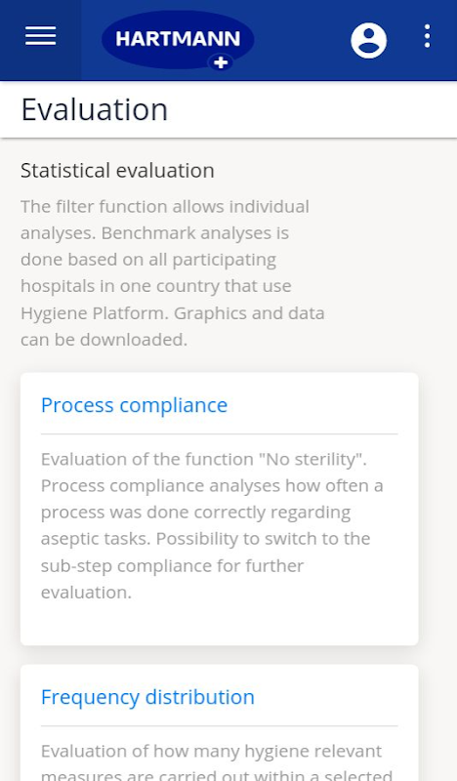
Task: Click the plus symbol below HARTMANN logo
Action: click(221, 62)
